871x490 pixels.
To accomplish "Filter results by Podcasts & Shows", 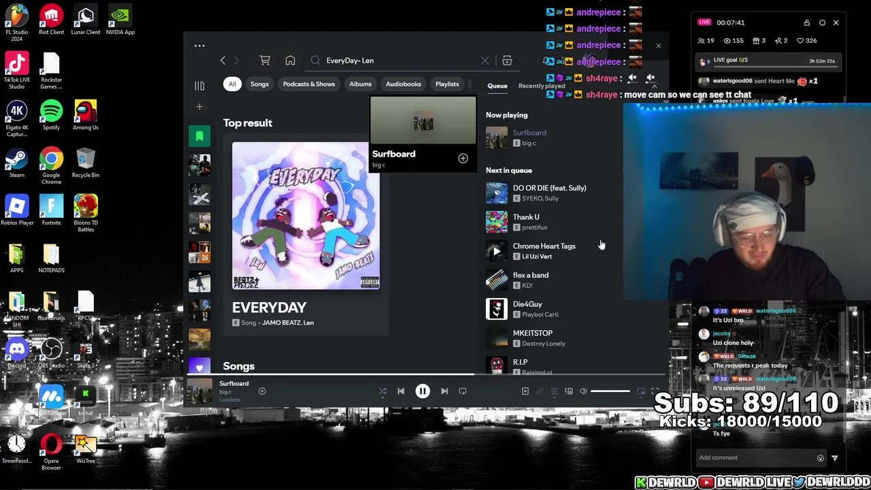I will tap(309, 84).
